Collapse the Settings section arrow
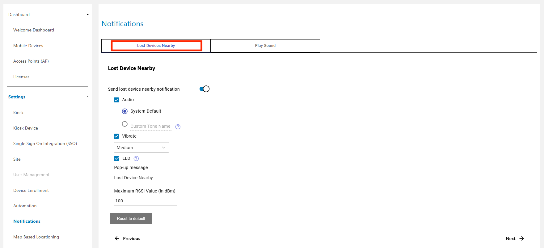 tap(88, 97)
